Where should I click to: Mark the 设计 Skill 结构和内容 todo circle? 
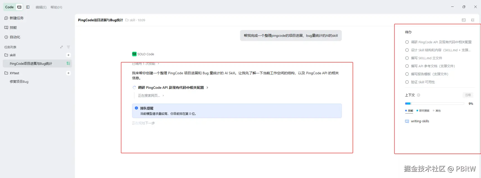[407, 50]
